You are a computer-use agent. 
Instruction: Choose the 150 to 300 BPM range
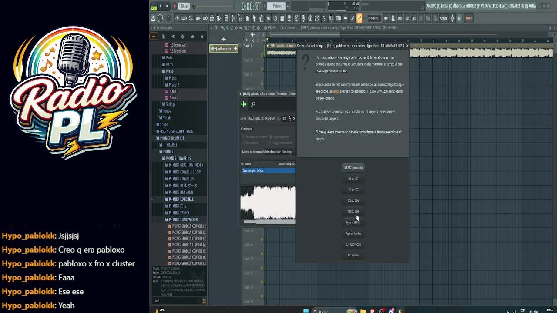(x=353, y=212)
